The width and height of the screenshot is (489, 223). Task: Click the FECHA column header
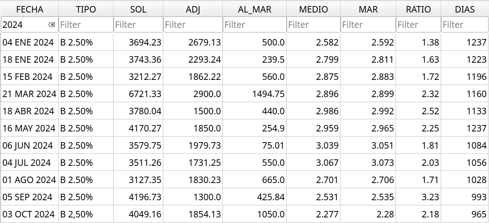(x=29, y=9)
